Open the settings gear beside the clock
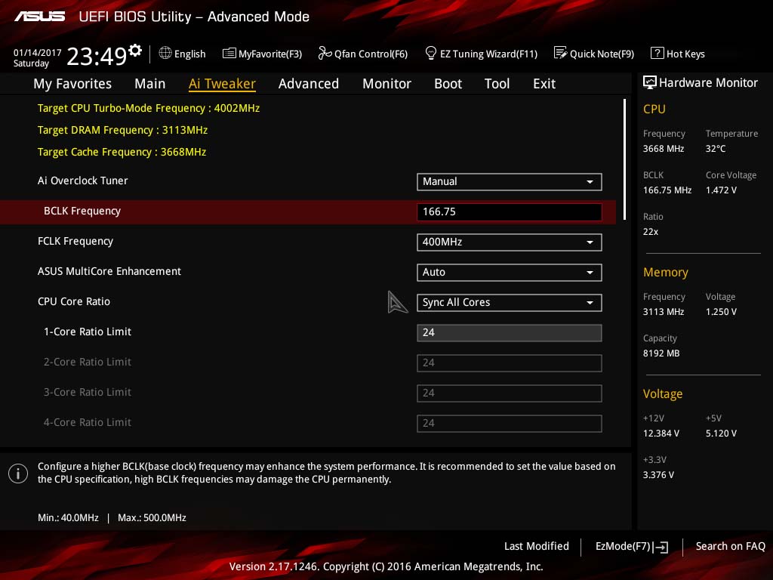The image size is (773, 580). 135,50
